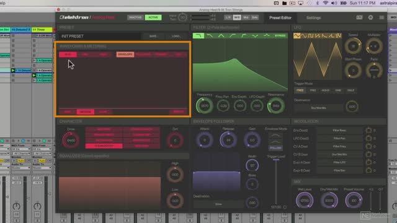Select the 2-pole lowpass filter shape icon
397x223 pixels.
point(198,36)
